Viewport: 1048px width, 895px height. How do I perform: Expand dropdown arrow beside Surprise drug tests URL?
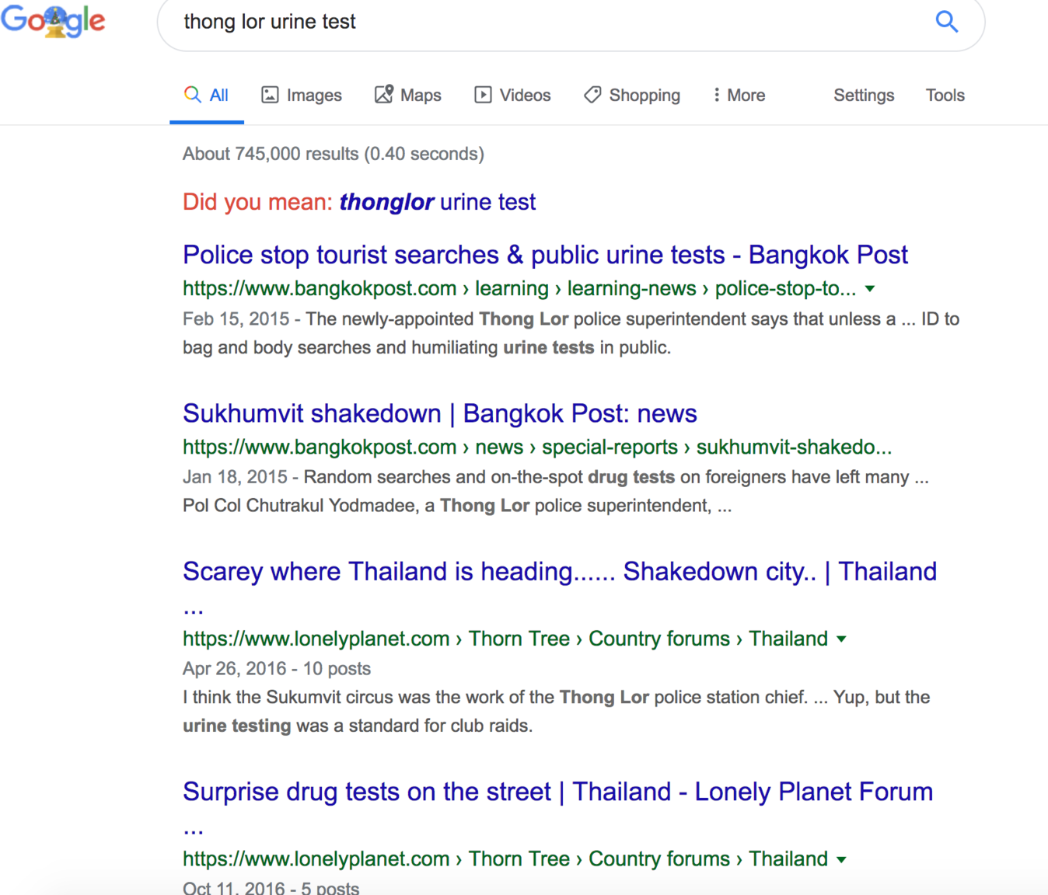(x=841, y=859)
